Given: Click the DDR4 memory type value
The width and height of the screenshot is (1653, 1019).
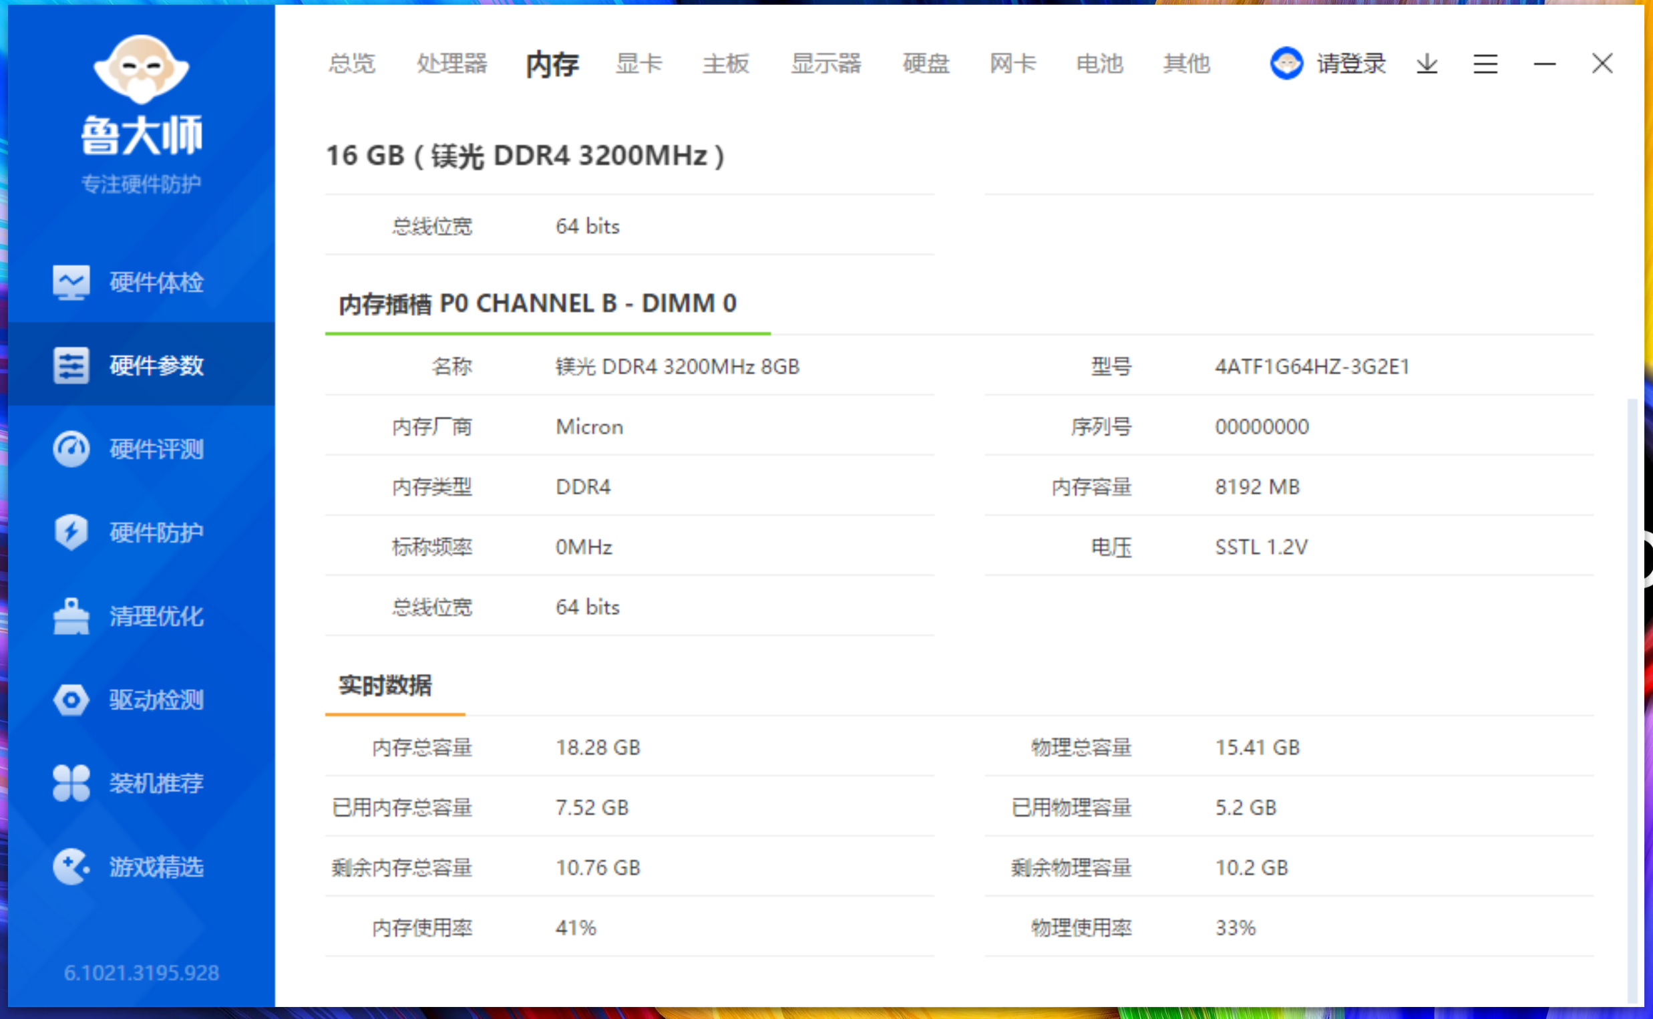Looking at the screenshot, I should click(x=582, y=486).
